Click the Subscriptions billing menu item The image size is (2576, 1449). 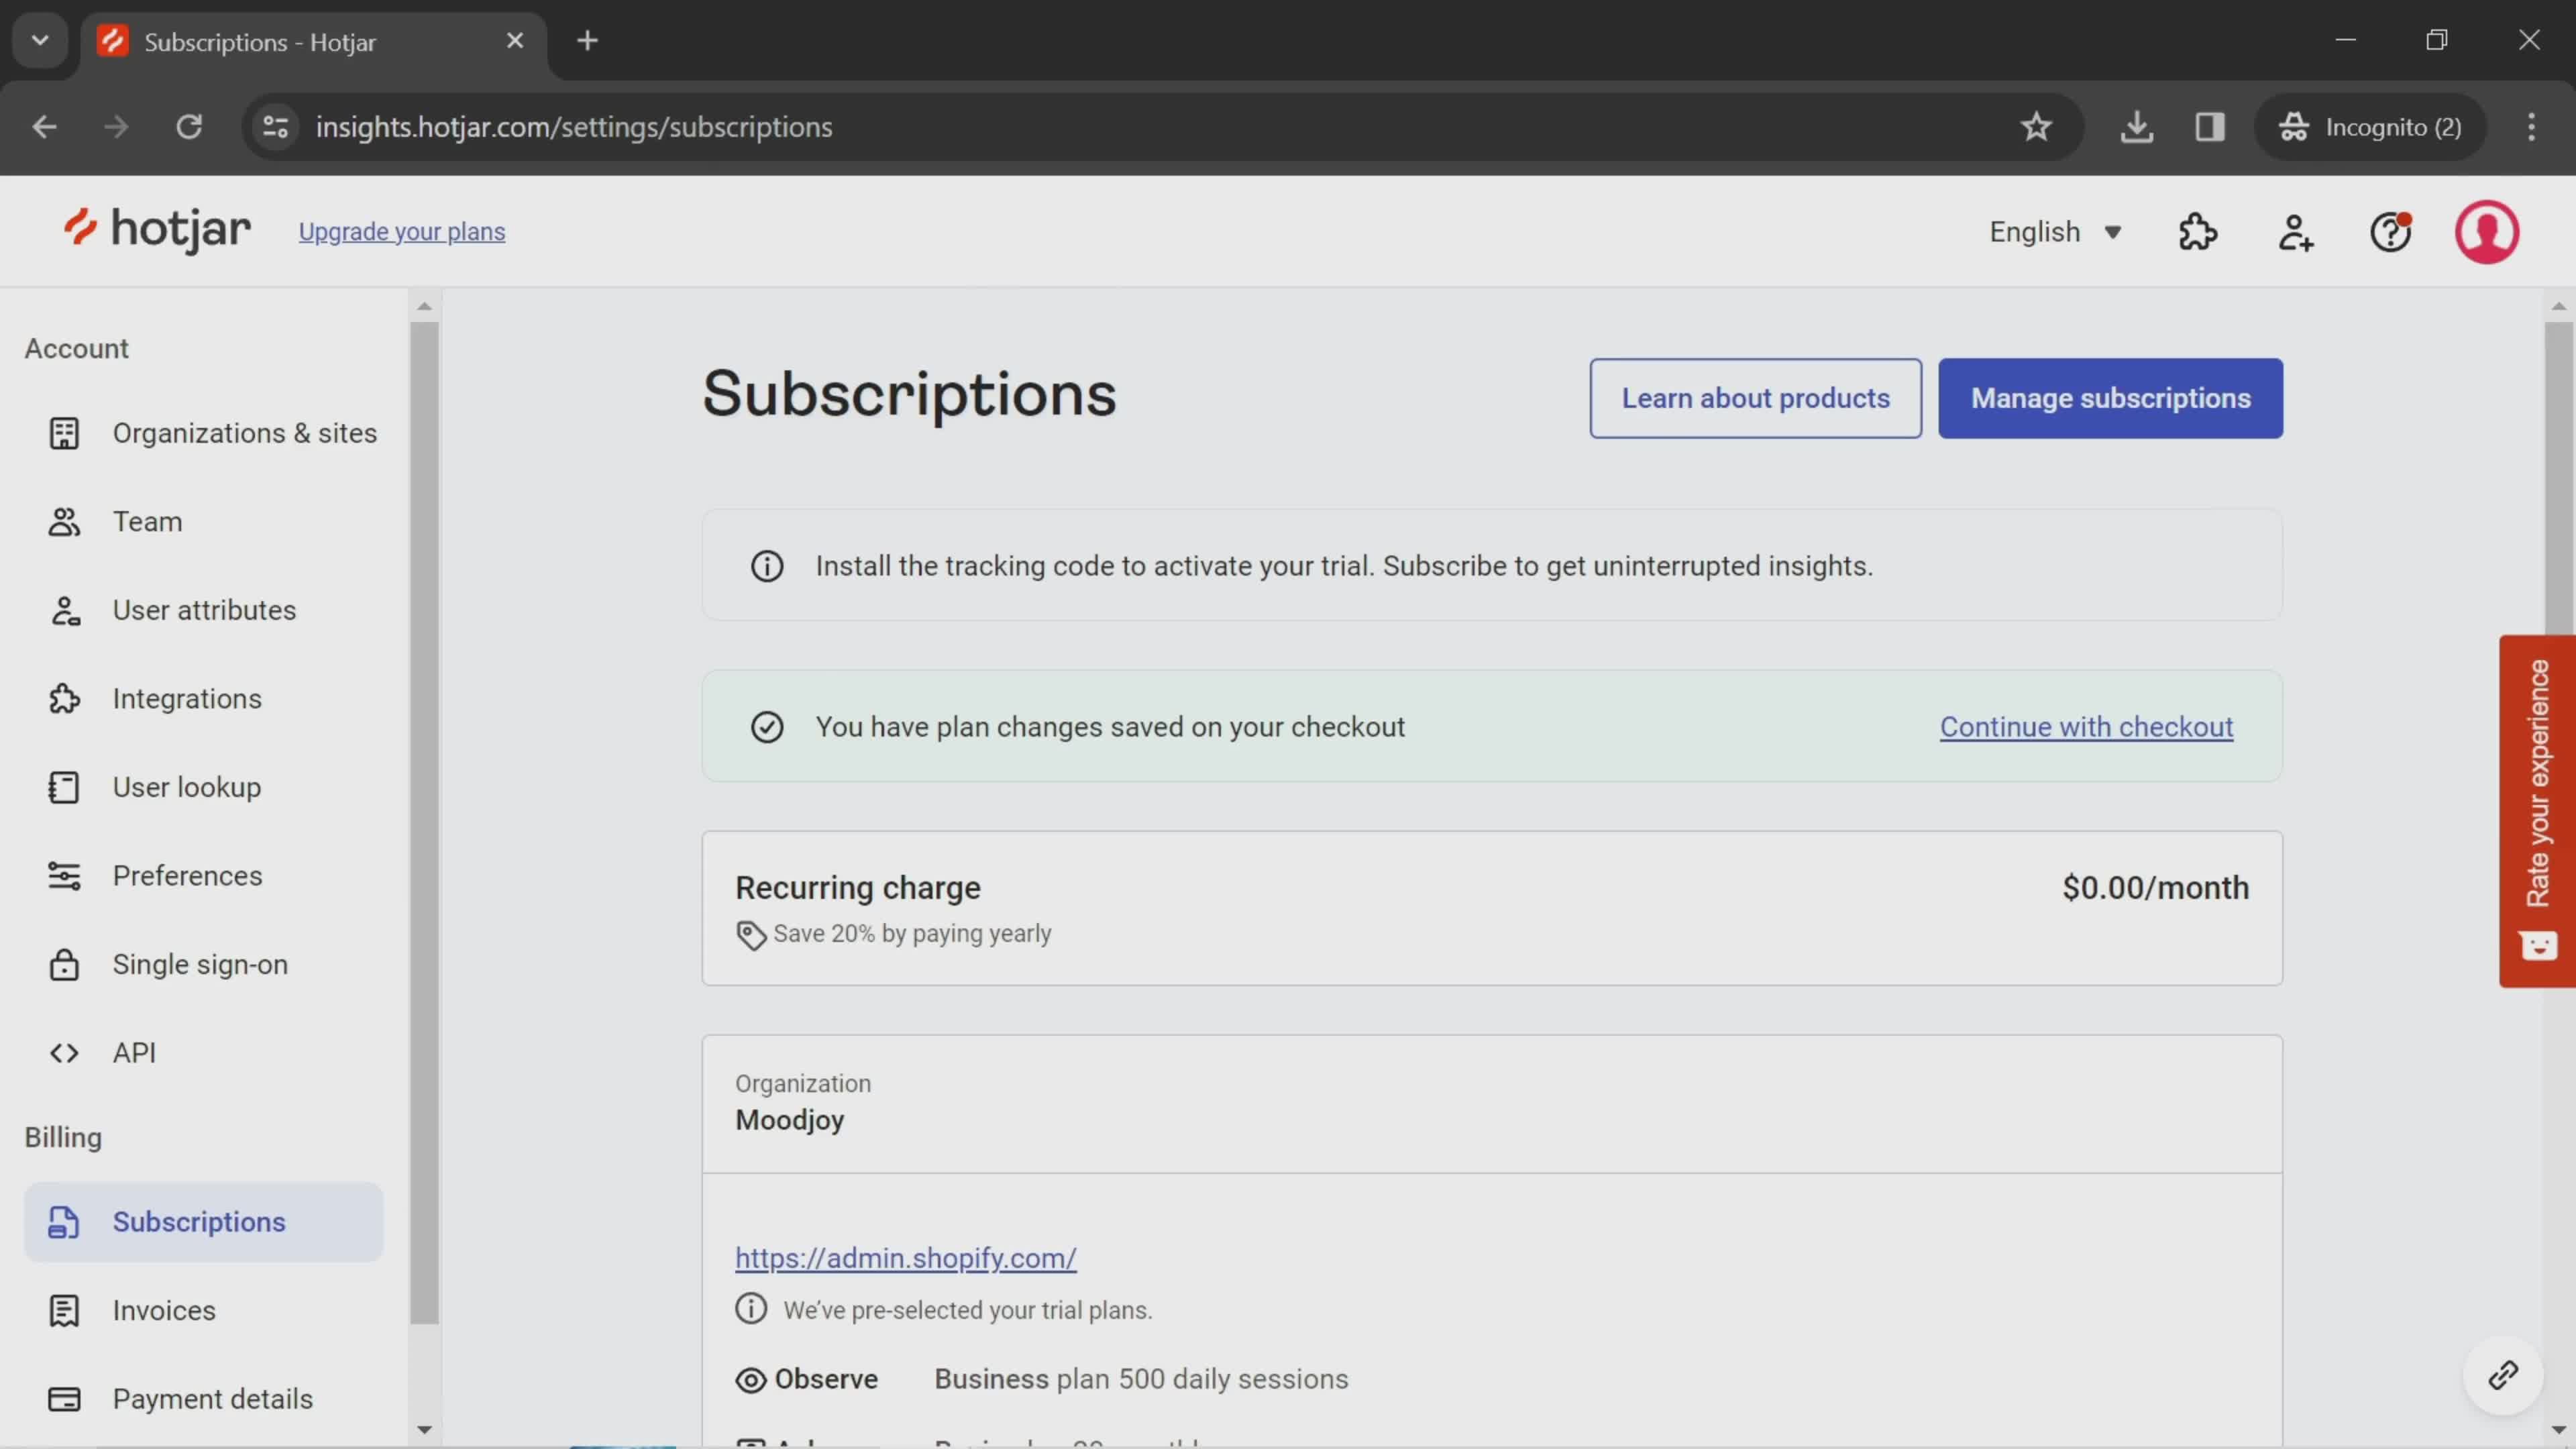[x=198, y=1221]
